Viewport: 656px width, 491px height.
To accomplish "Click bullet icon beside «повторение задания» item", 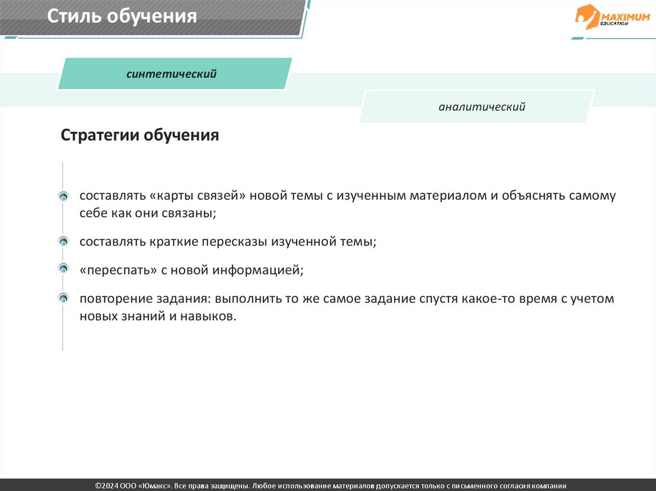I will [x=63, y=298].
